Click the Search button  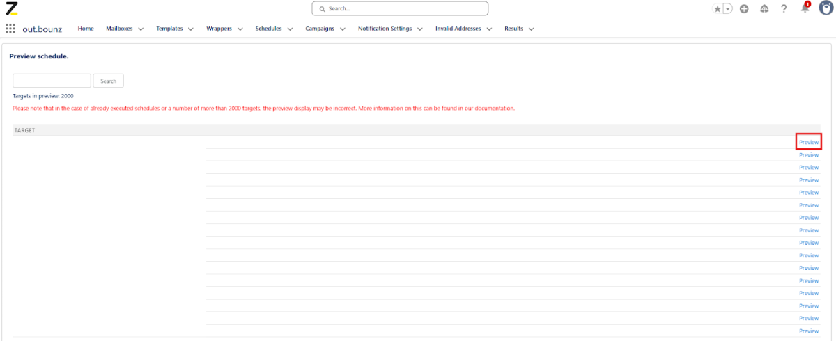tap(109, 81)
